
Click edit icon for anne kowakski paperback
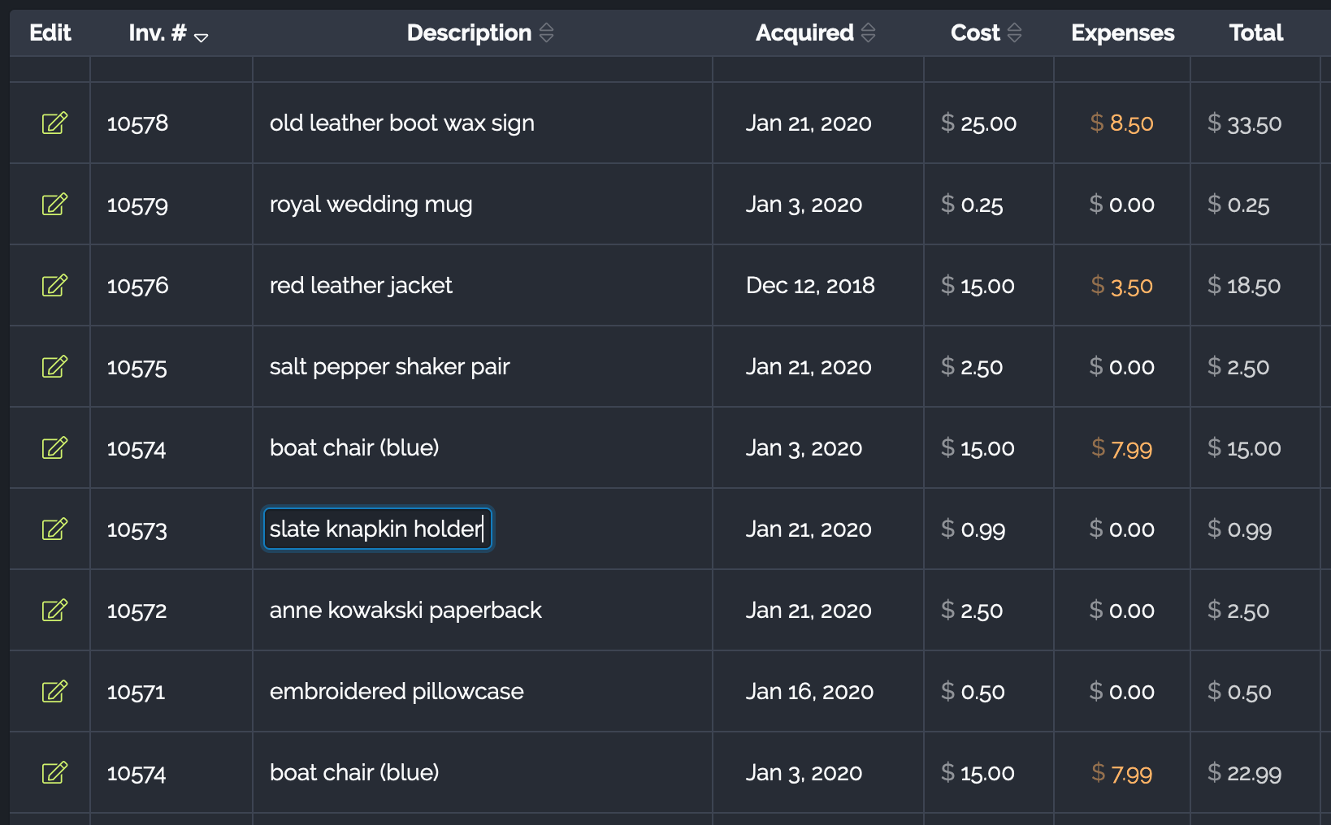54,611
